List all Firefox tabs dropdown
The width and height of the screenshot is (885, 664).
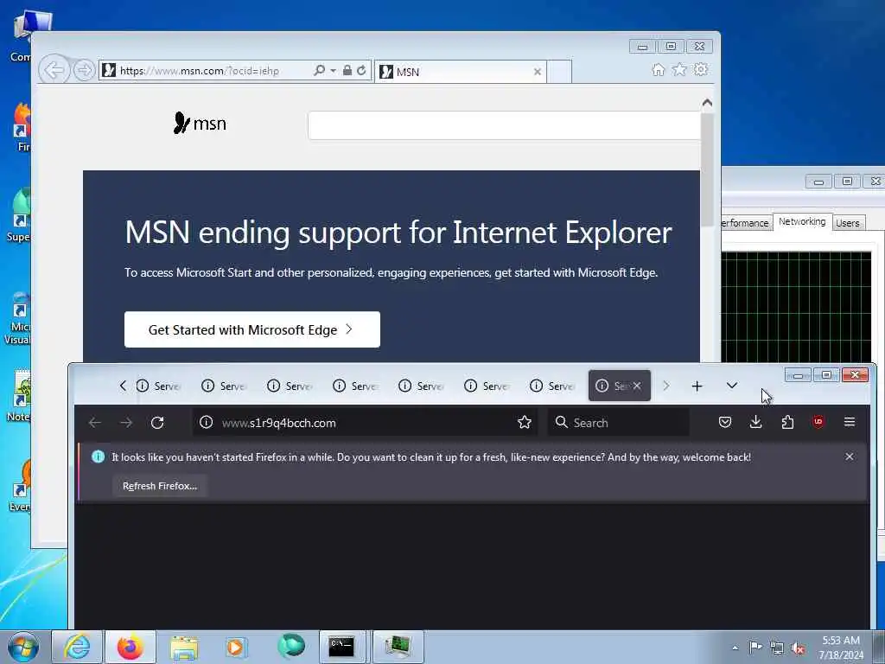click(x=731, y=386)
